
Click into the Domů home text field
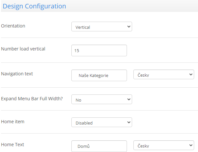(x=99, y=146)
